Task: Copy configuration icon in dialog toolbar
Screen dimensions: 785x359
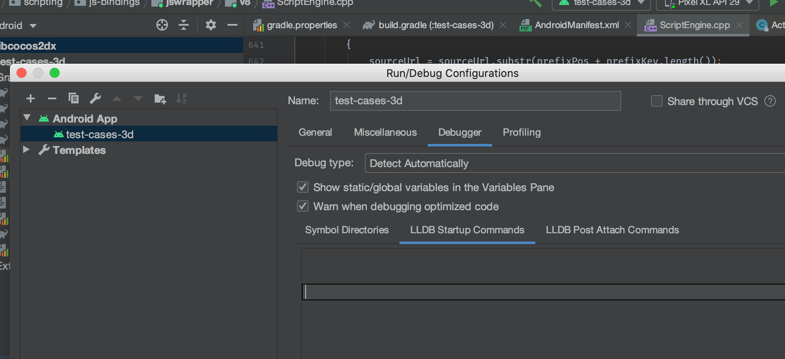Action: [x=74, y=98]
